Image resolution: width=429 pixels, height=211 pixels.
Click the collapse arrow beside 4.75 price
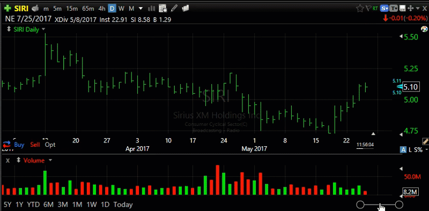(x=401, y=134)
